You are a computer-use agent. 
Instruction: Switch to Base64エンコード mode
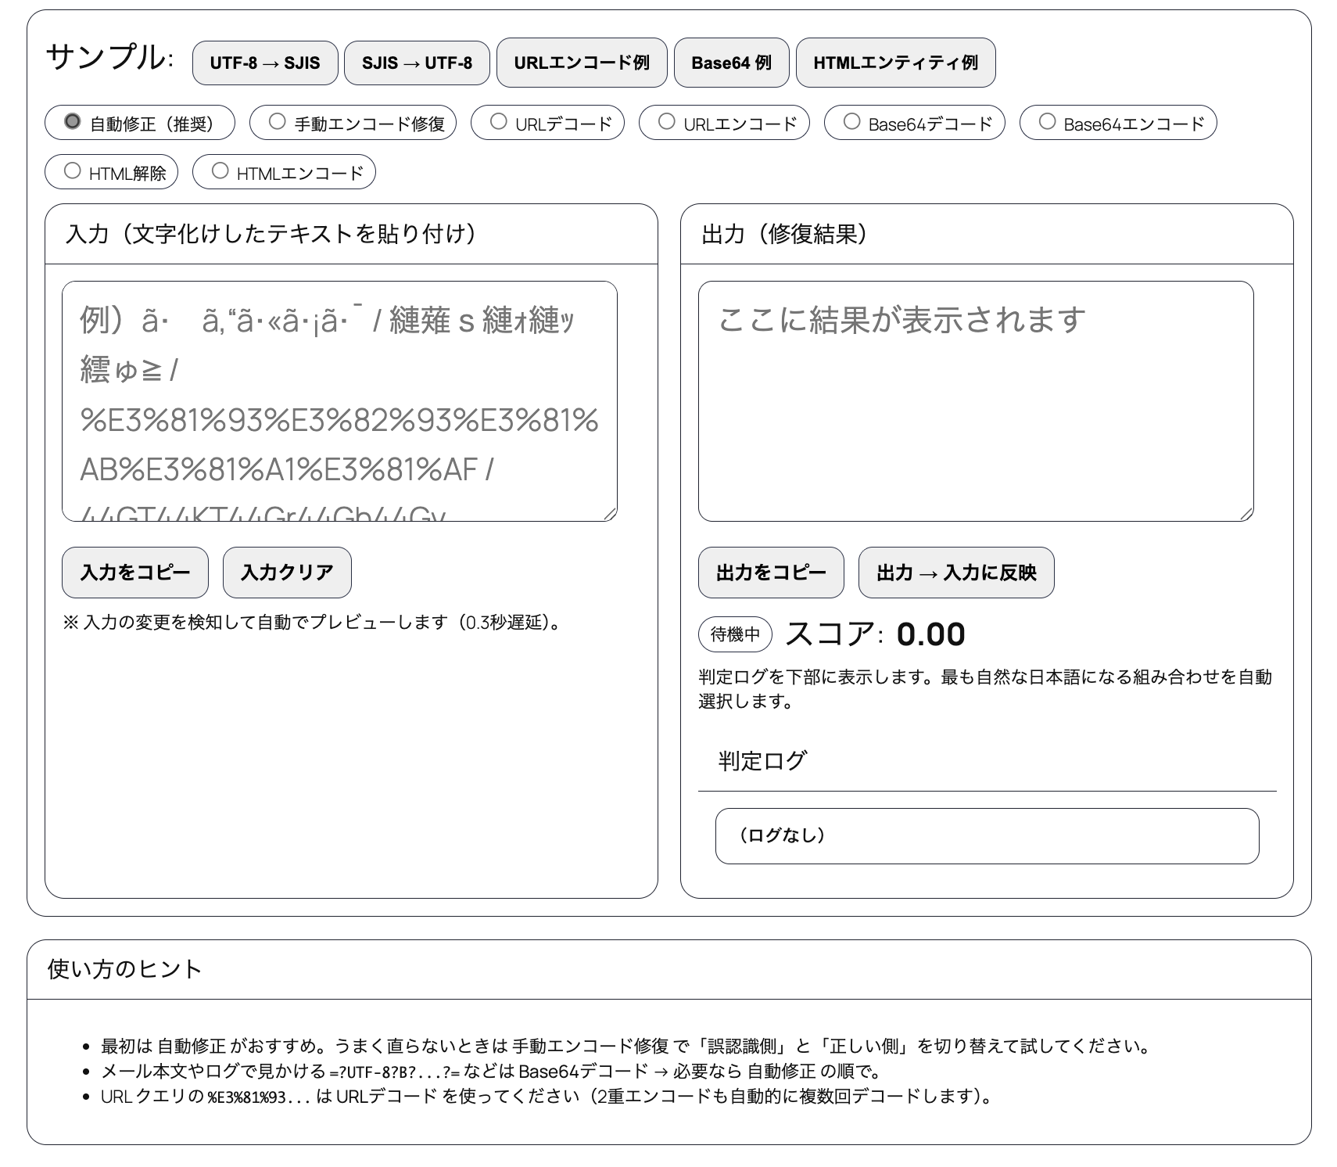coord(1047,122)
